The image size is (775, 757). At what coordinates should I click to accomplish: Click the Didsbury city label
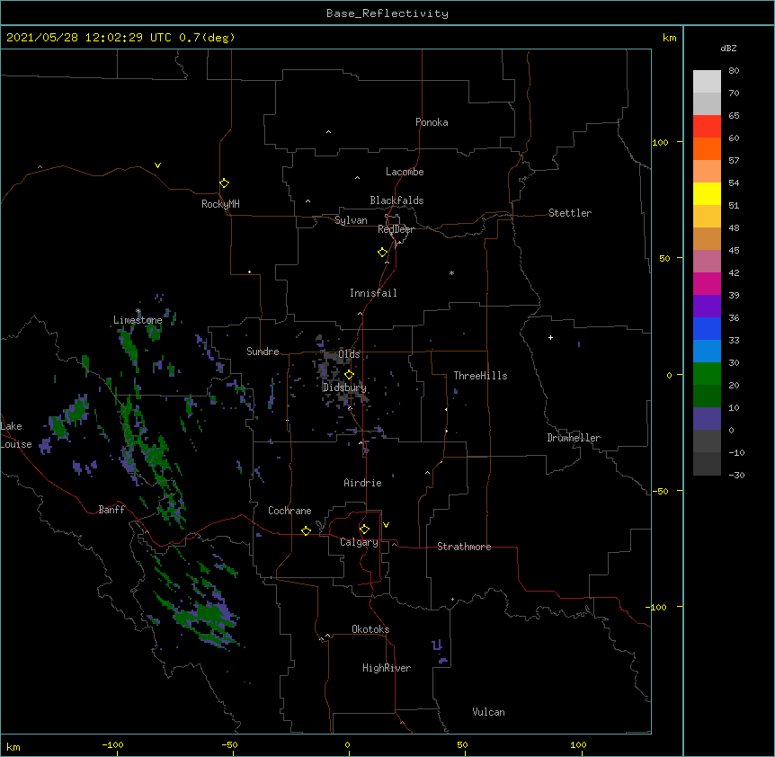click(344, 387)
